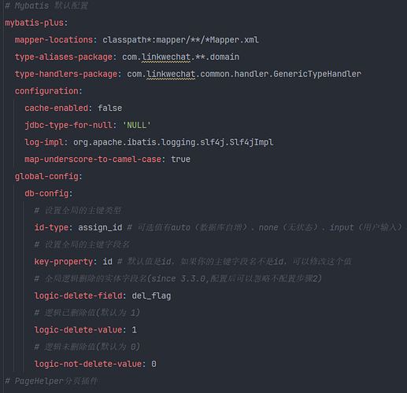Click the key-property key
Image resolution: width=407 pixels, height=393 pixels.
click(64, 262)
